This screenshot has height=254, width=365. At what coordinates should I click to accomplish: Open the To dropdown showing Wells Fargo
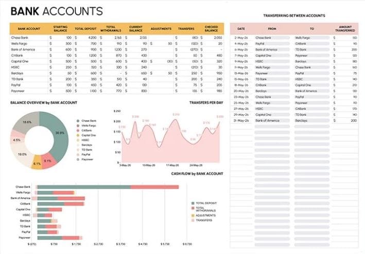click(x=312, y=38)
